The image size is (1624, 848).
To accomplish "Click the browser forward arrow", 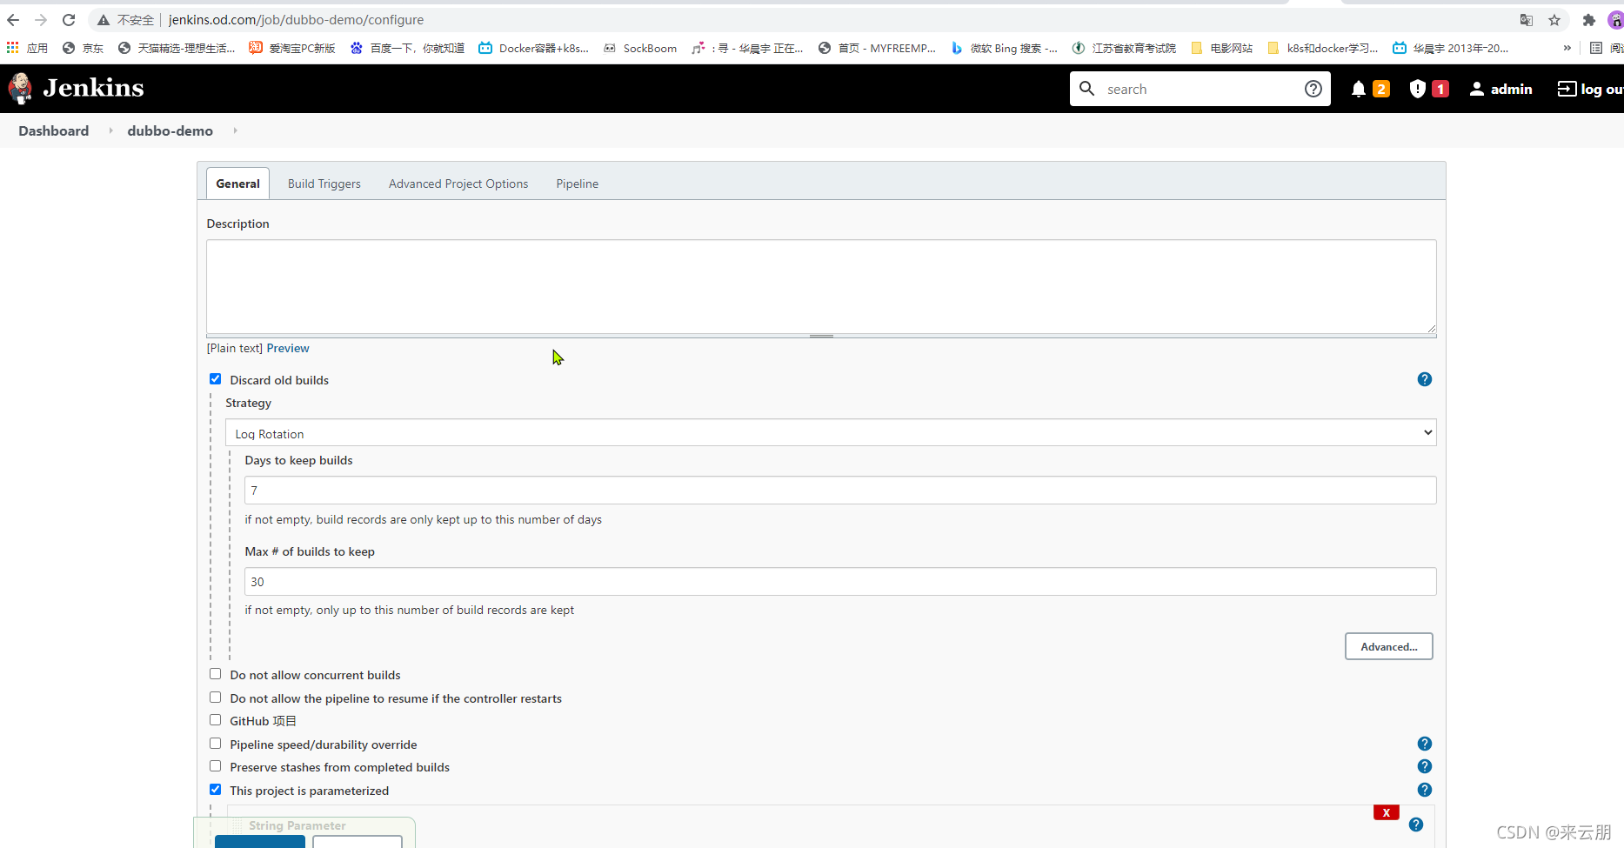I will click(41, 20).
